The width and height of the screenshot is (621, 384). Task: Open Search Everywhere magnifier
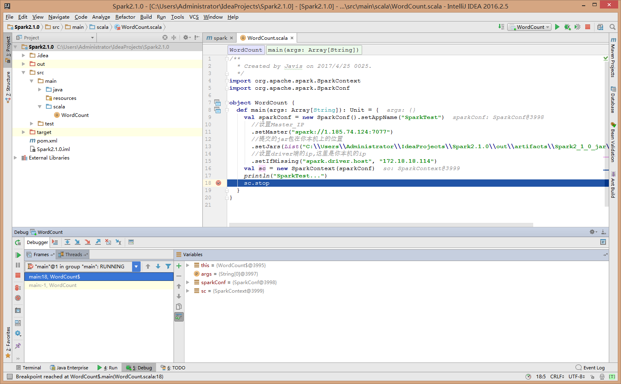coord(612,27)
